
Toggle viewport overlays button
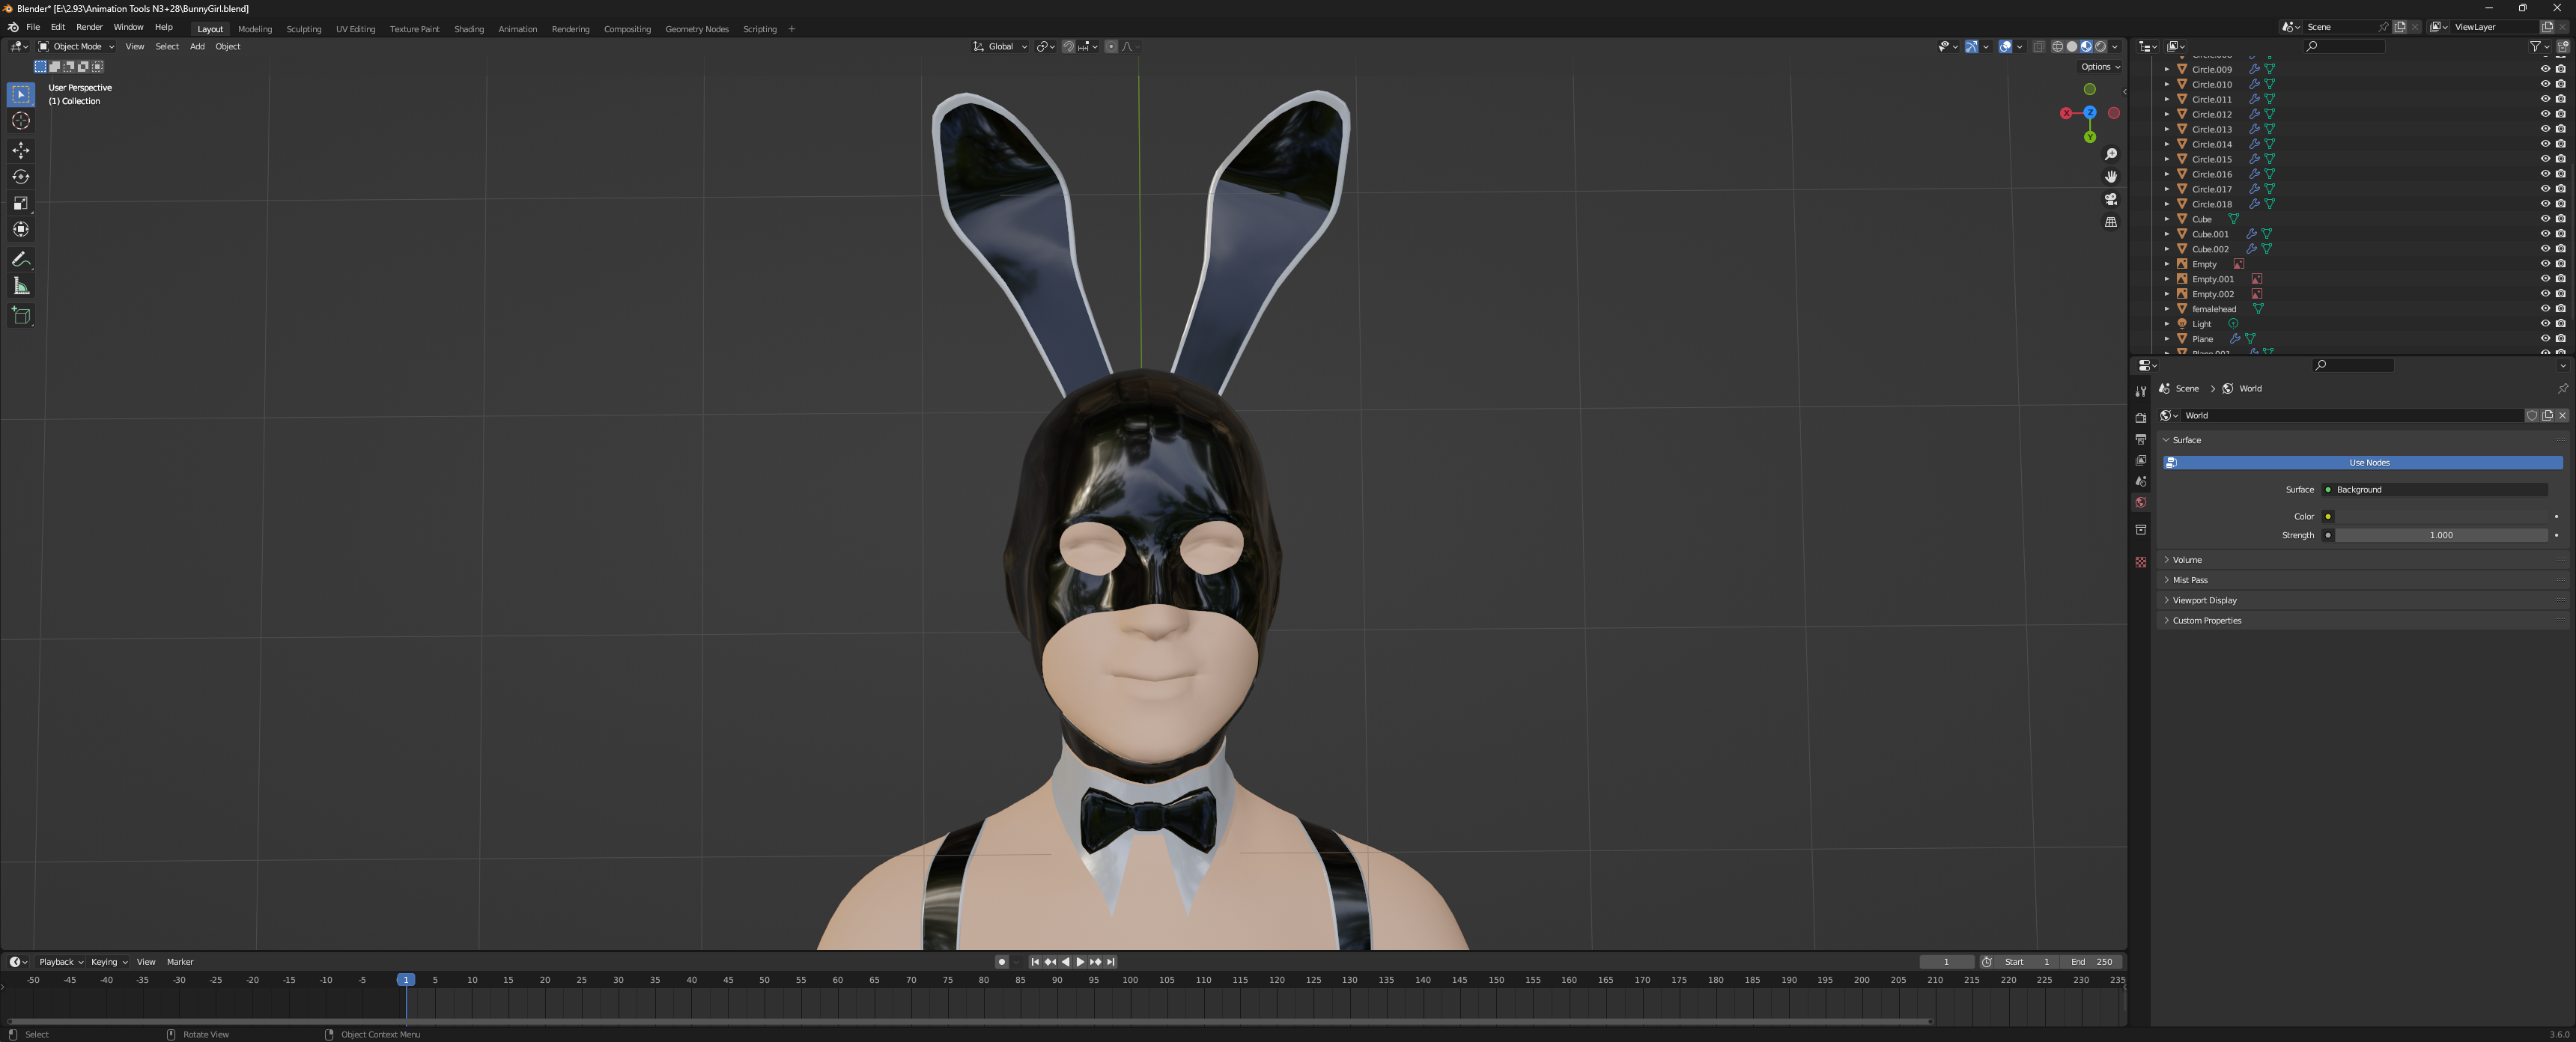(2005, 47)
